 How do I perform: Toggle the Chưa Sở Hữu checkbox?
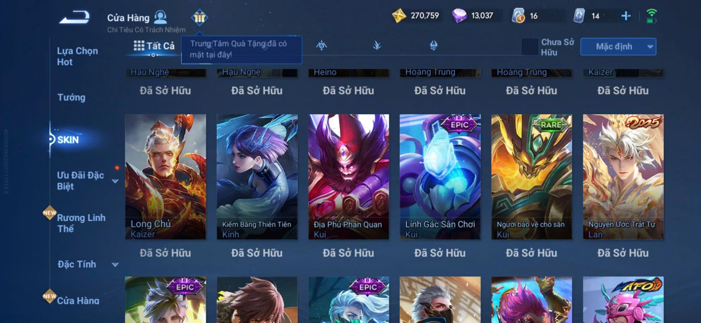coord(530,47)
